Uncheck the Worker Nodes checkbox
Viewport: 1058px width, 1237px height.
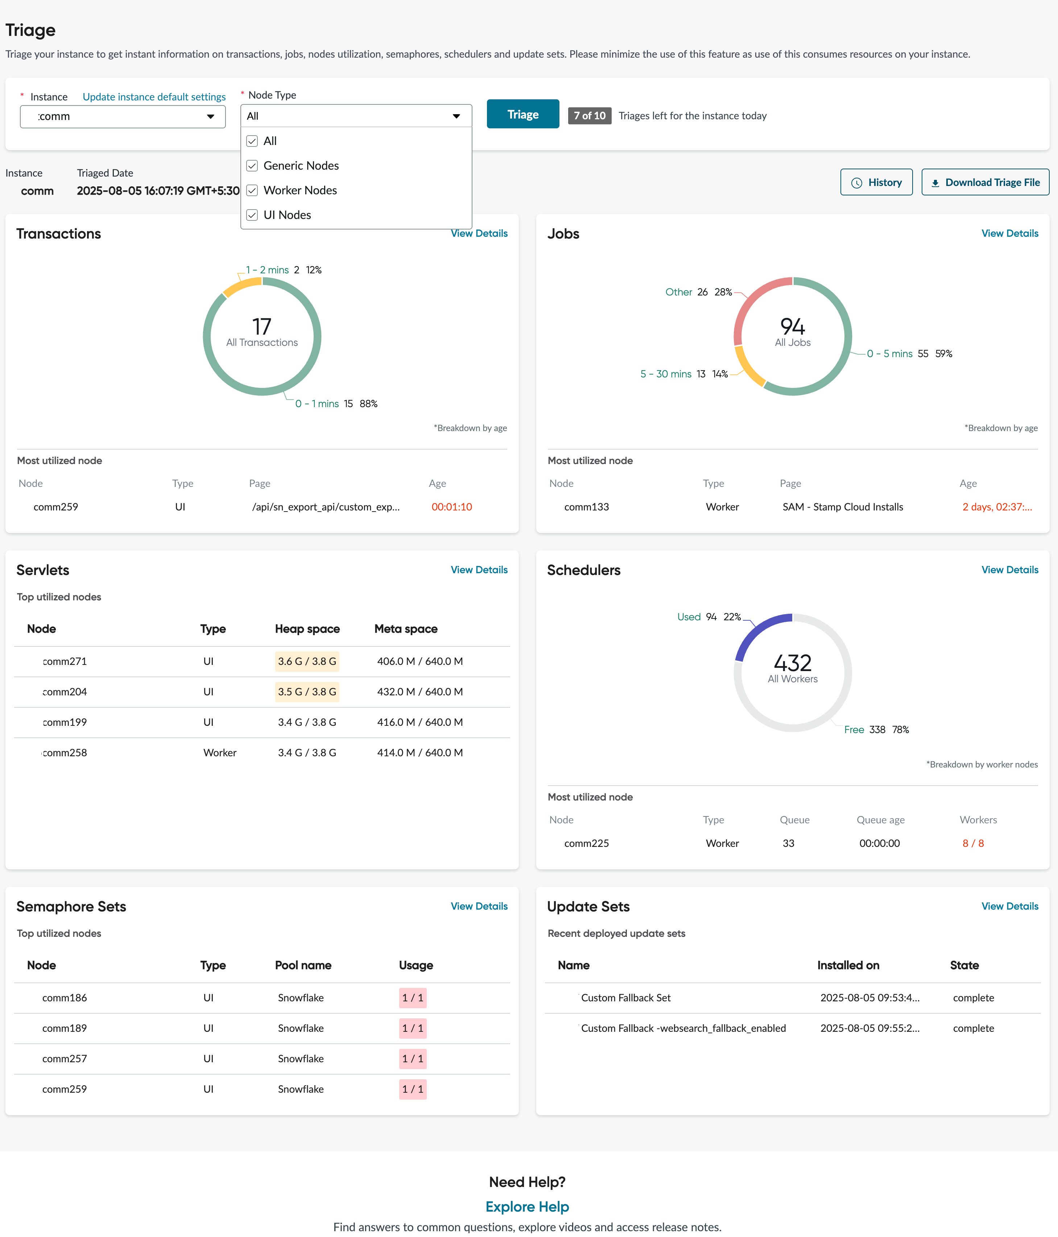point(252,190)
